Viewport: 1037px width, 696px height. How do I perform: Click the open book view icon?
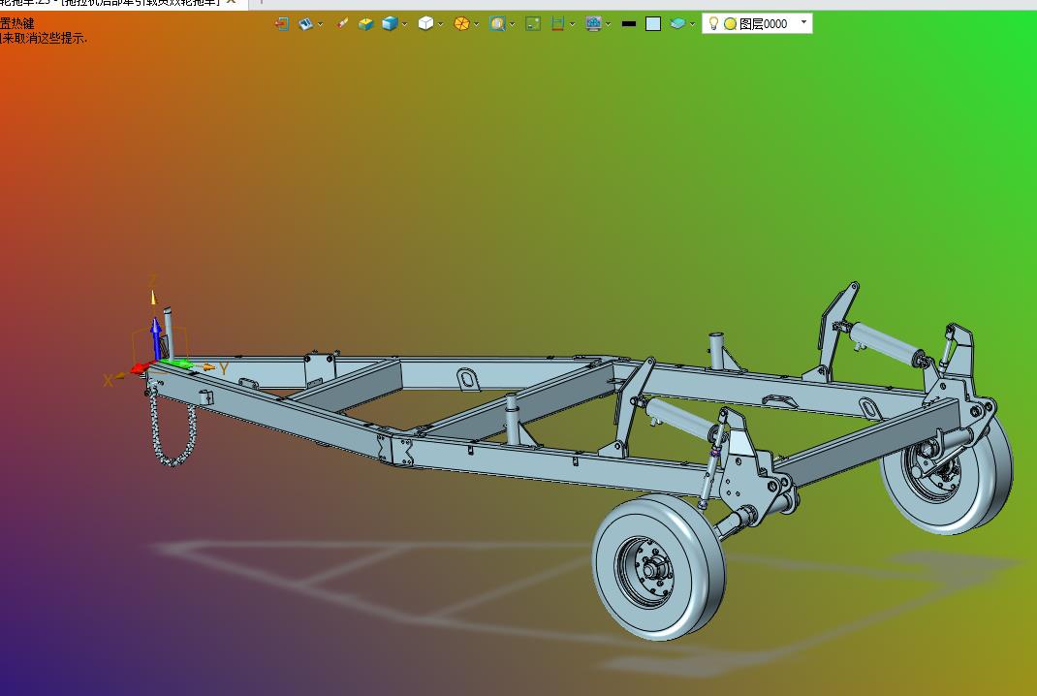coord(305,24)
